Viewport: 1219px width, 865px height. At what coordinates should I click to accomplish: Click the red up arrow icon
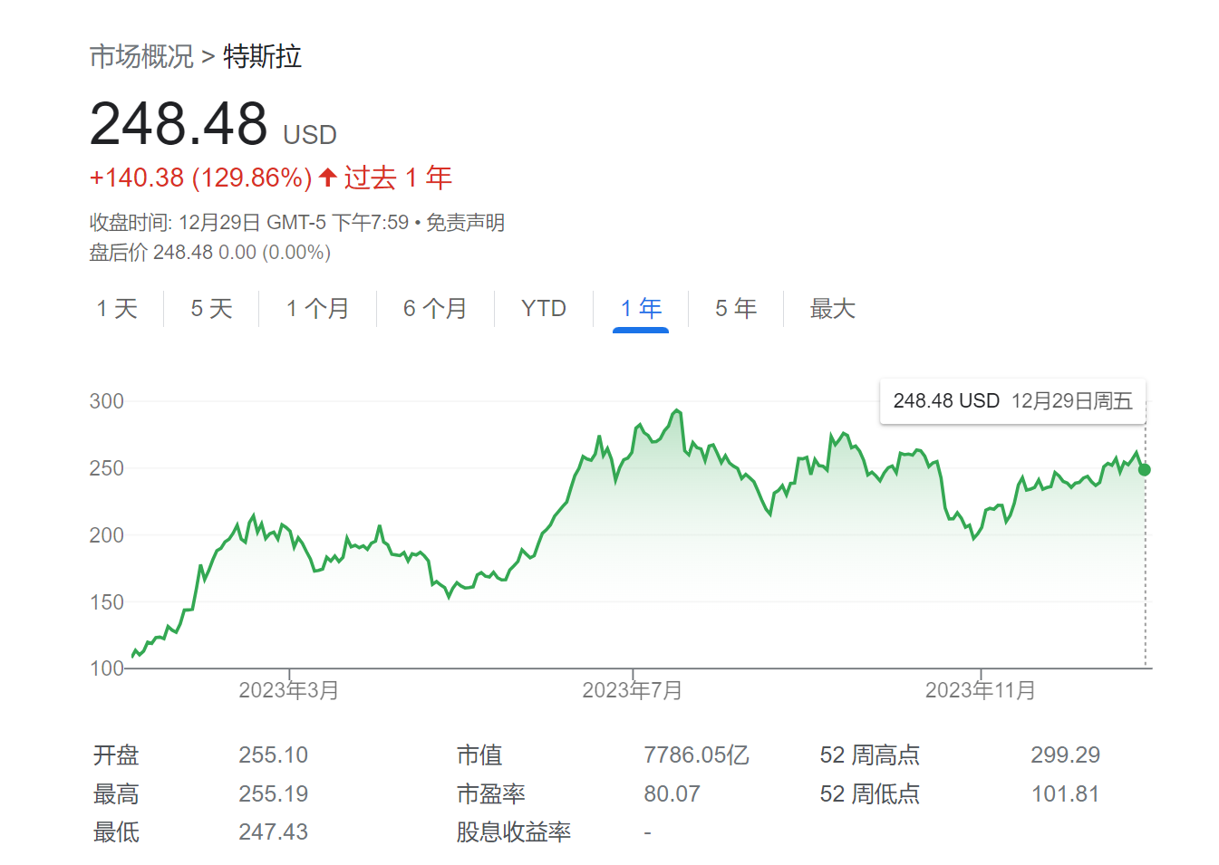pyautogui.click(x=328, y=177)
